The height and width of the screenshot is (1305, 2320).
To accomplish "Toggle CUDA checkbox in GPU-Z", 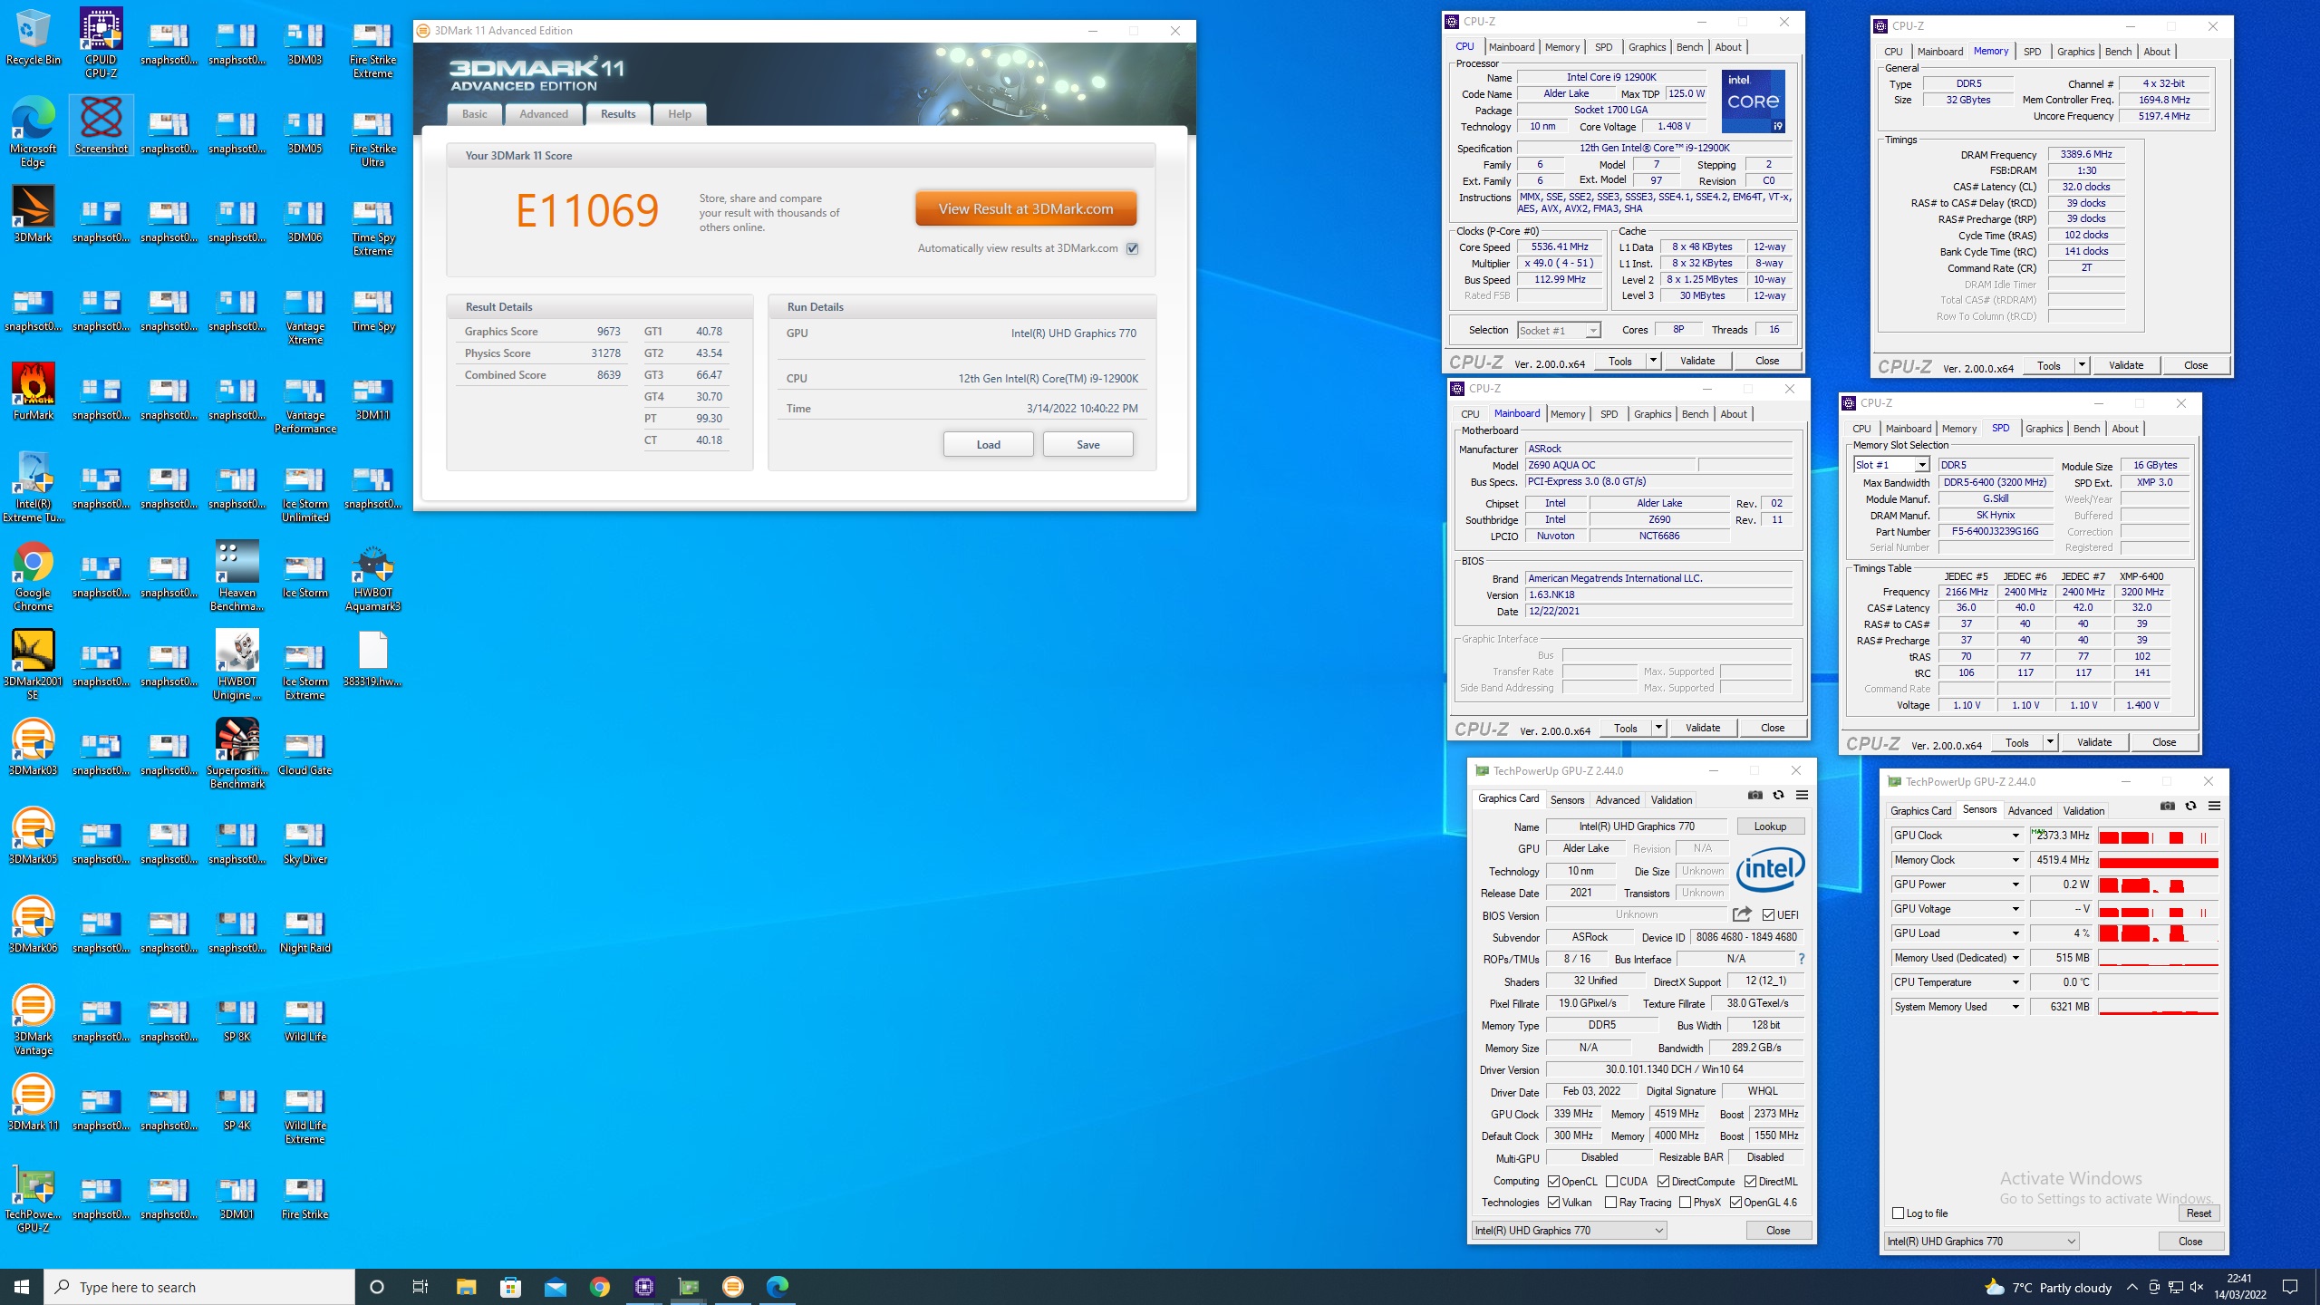I will tap(1611, 1182).
